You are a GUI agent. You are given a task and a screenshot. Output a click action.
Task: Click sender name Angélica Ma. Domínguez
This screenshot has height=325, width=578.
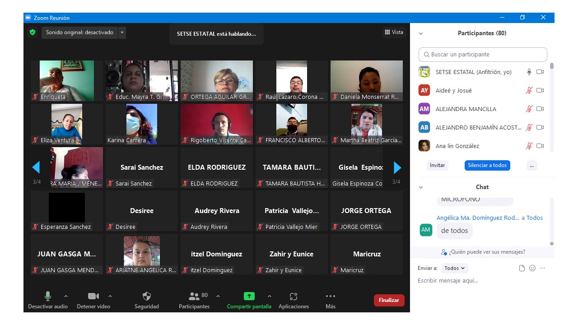478,218
